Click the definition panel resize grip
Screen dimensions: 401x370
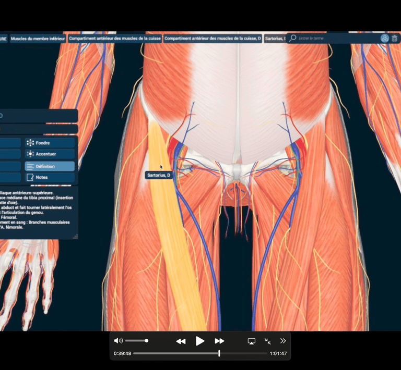click(x=75, y=237)
